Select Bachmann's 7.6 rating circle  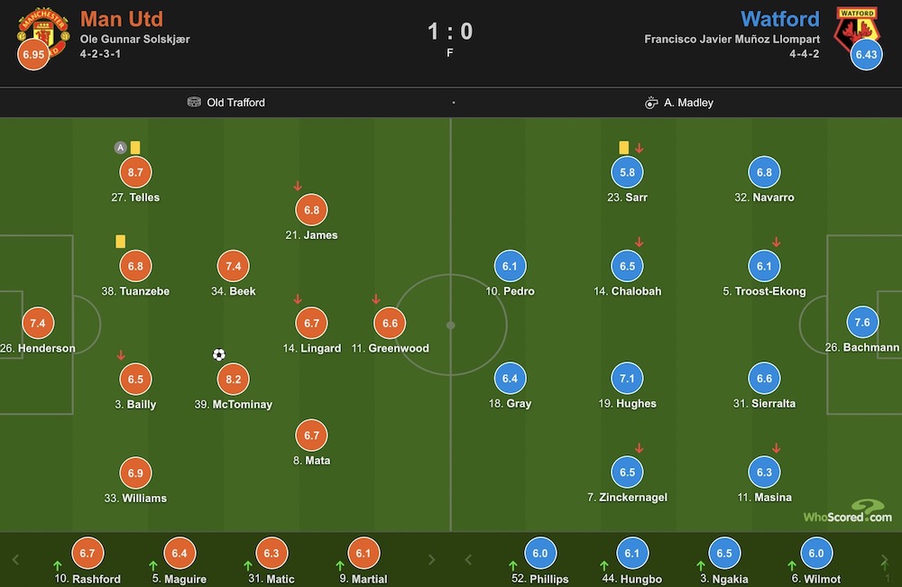tap(862, 323)
